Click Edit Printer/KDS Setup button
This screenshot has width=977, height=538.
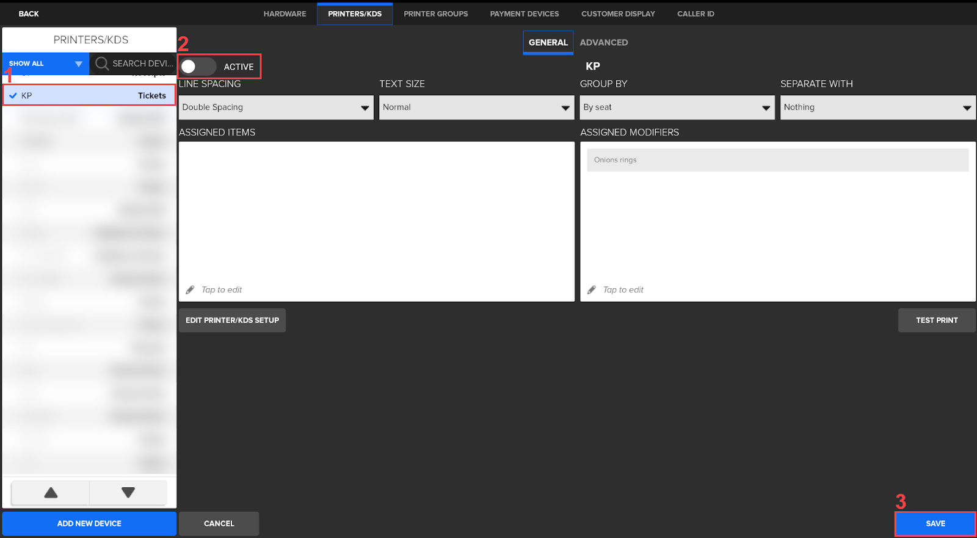232,320
